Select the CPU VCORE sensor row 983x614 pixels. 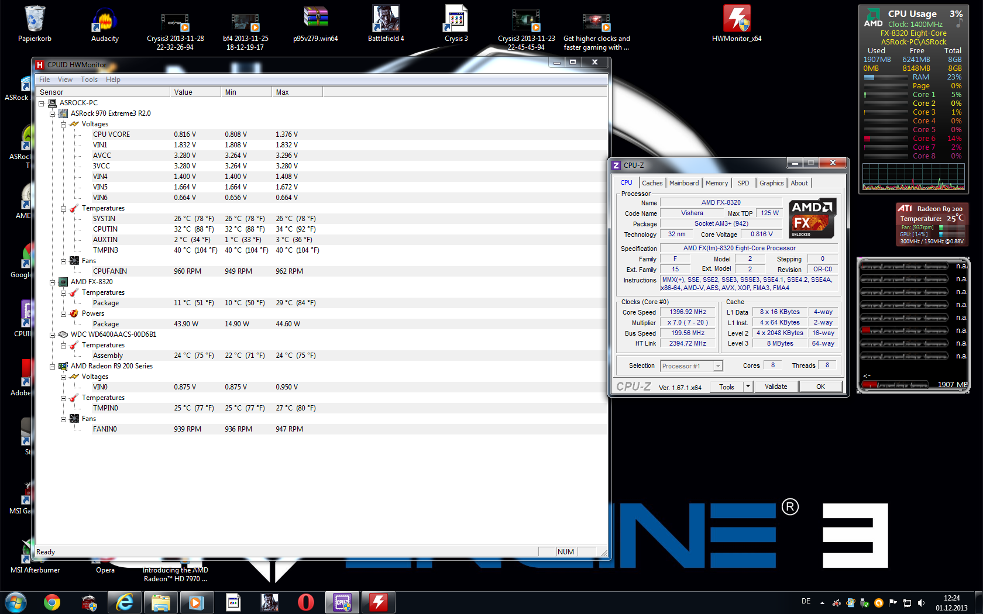pyautogui.click(x=321, y=134)
